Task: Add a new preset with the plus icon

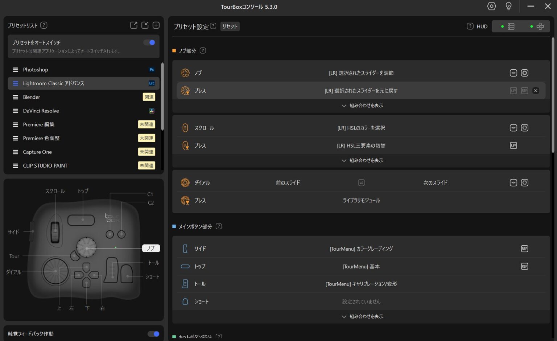Action: pos(156,25)
